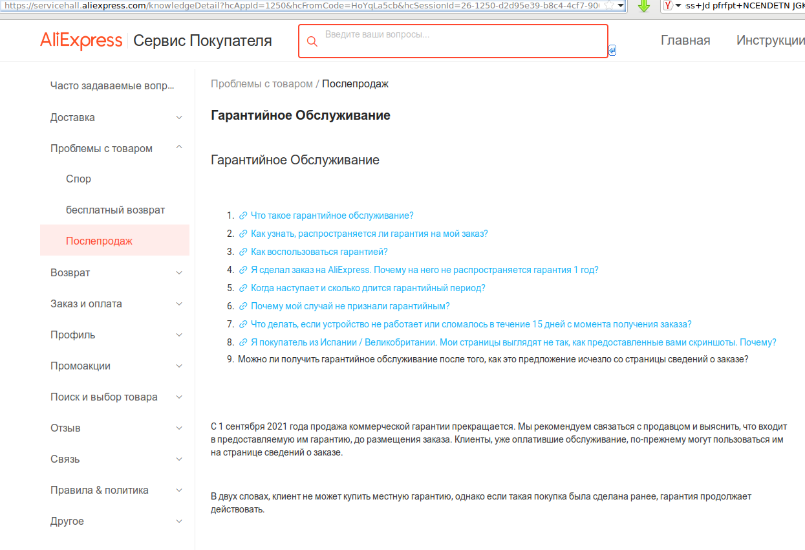Open link about buyers from Испании / Великобритании
The image size is (805, 550).
tap(513, 342)
